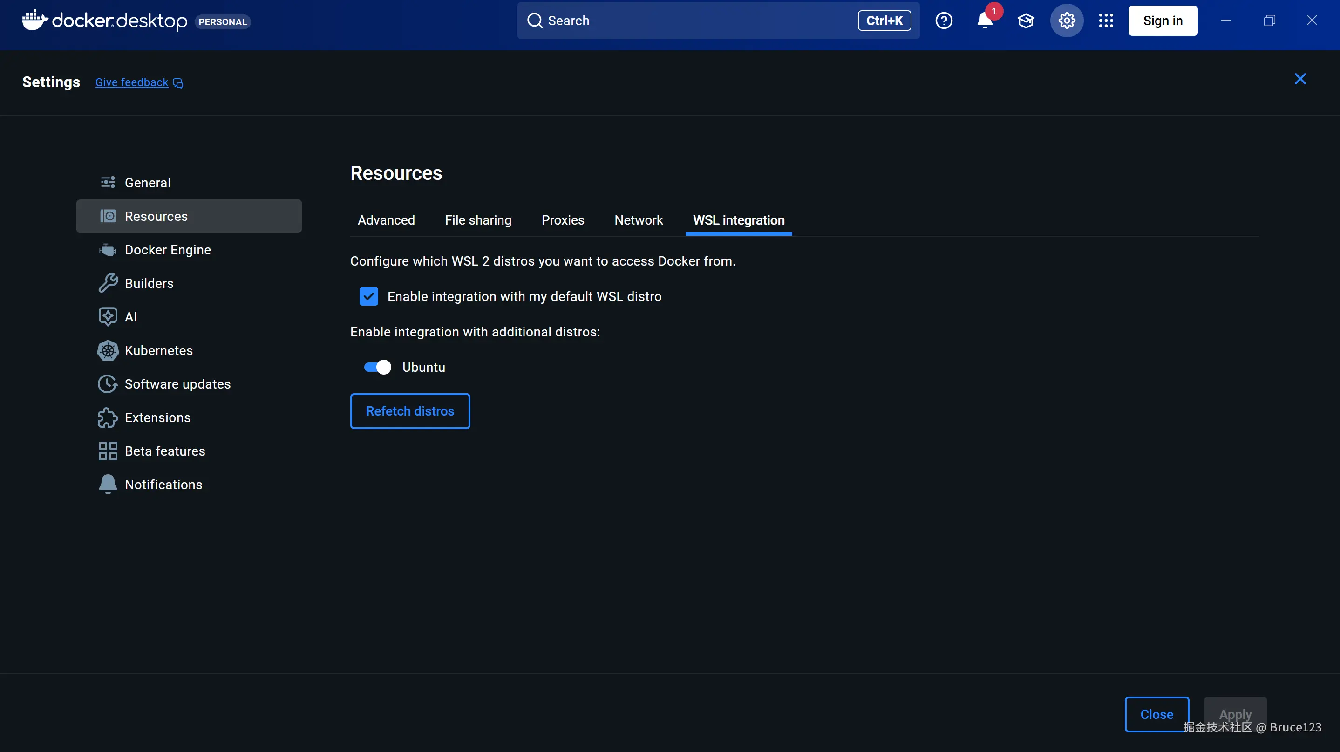Click the Refetch distros button
Image resolution: width=1340 pixels, height=752 pixels.
410,411
